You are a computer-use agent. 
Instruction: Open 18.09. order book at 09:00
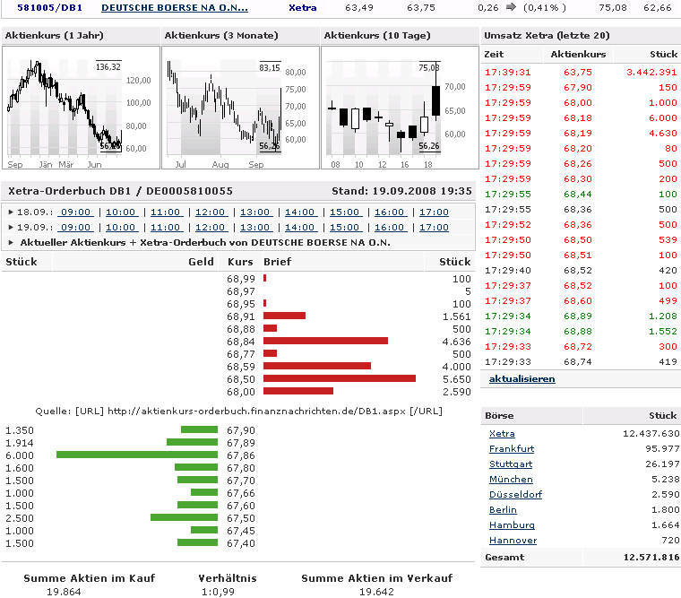coord(75,212)
